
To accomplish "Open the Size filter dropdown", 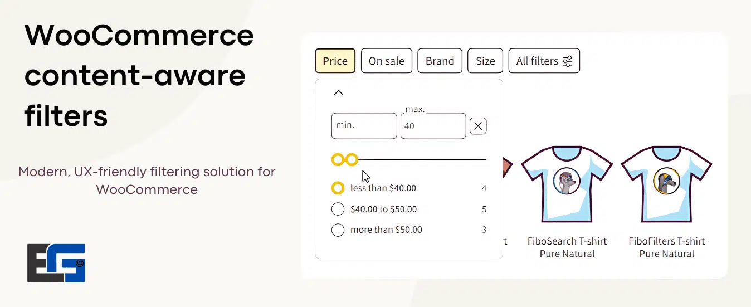I will pyautogui.click(x=485, y=61).
